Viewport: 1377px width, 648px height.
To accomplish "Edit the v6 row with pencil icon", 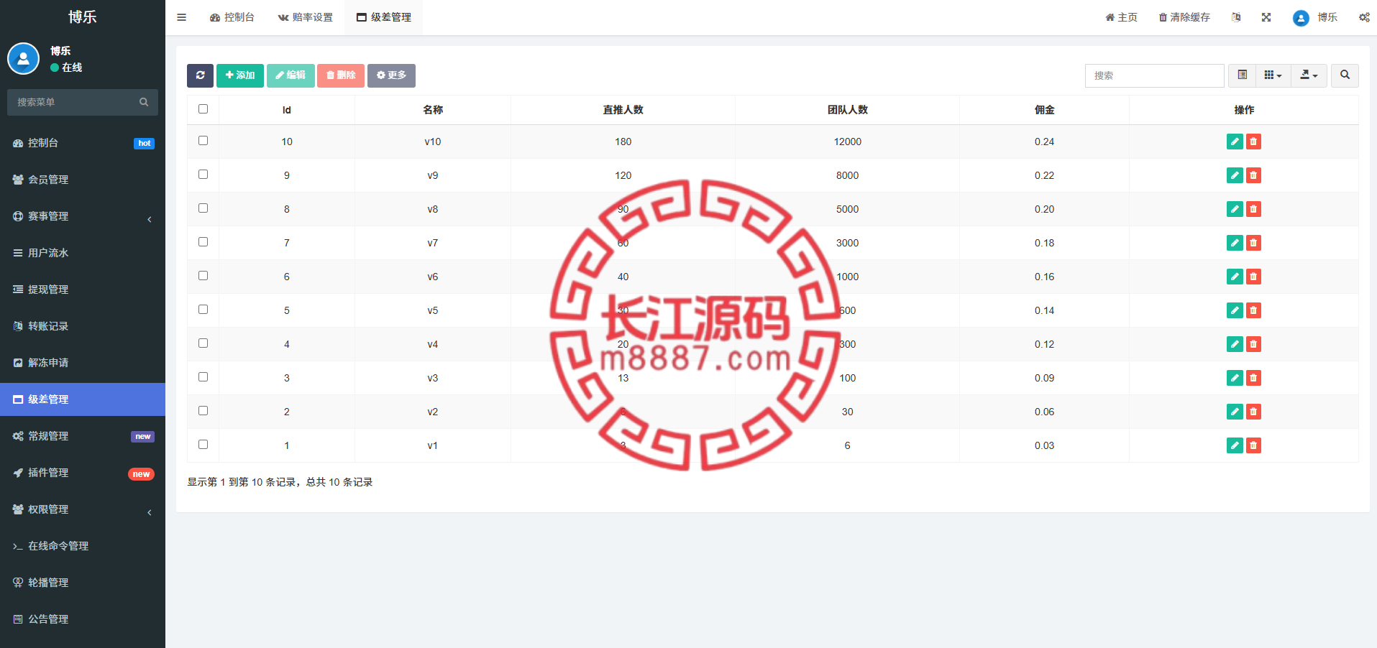I will click(1235, 277).
